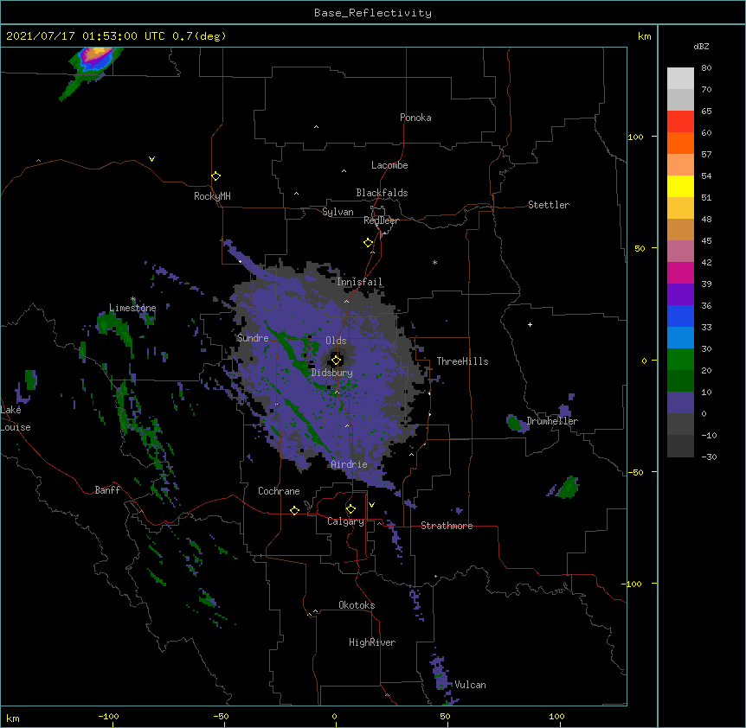The height and width of the screenshot is (728, 746).
Task: Select the red 65-60 dBZ legend swatch
Action: point(680,121)
